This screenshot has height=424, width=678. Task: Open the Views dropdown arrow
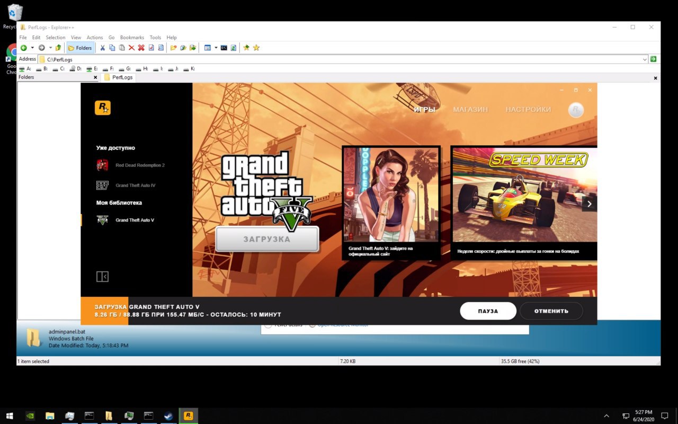pyautogui.click(x=216, y=48)
